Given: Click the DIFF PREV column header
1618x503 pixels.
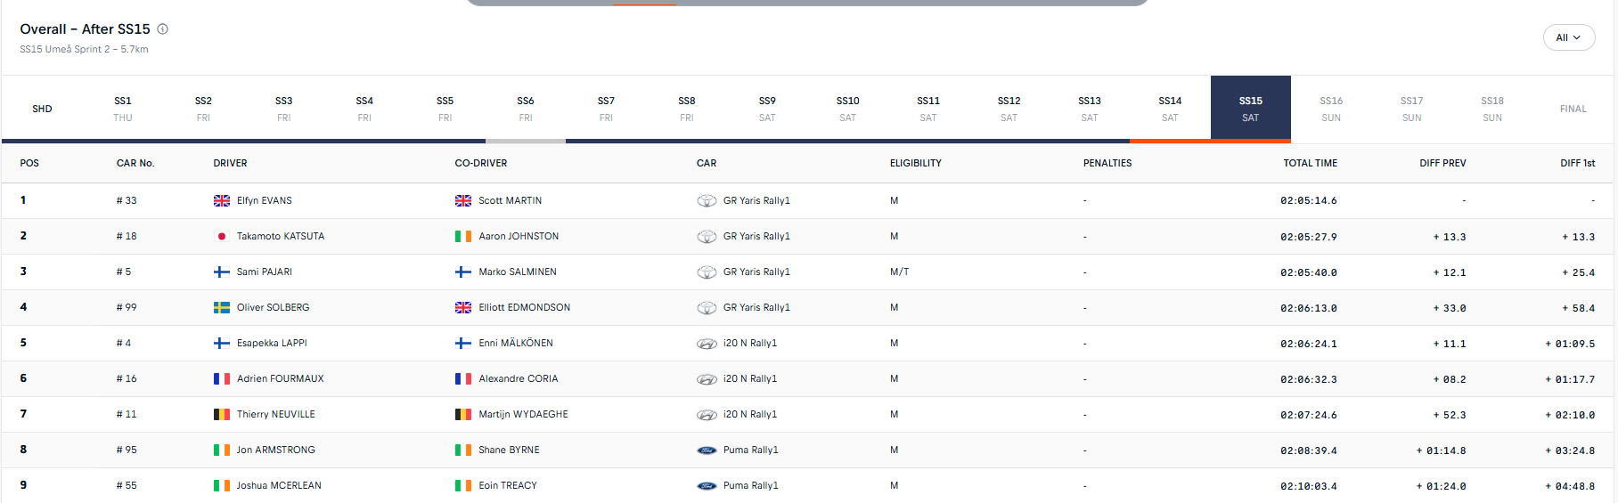Looking at the screenshot, I should point(1442,163).
